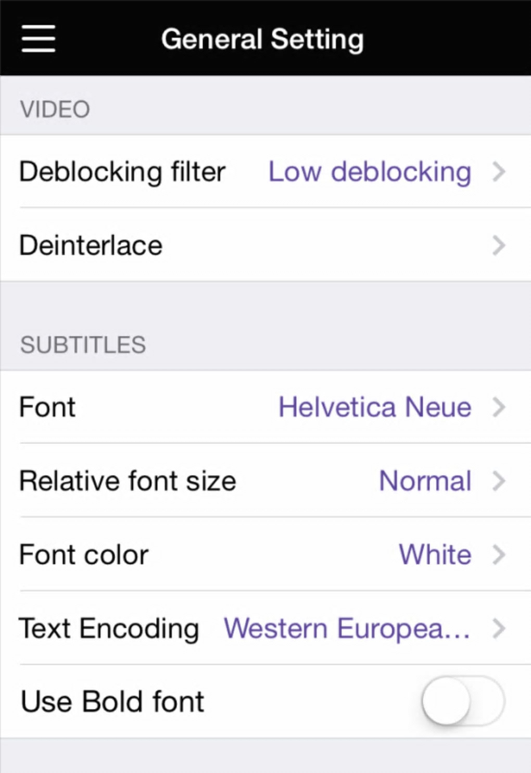Tap the Normal font size value

coord(425,481)
